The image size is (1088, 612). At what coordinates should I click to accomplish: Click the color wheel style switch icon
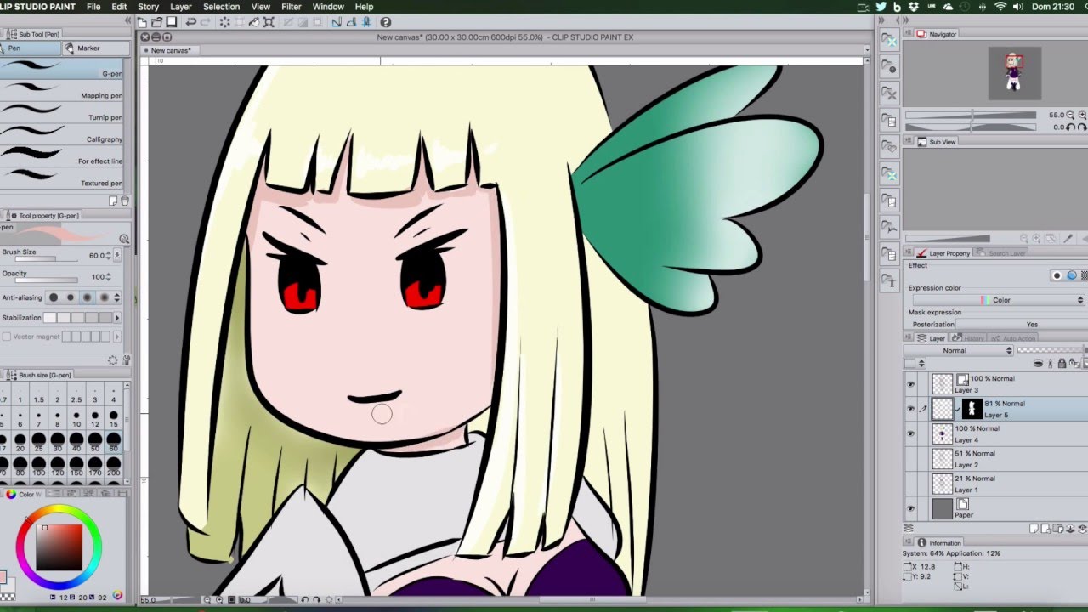[x=117, y=596]
